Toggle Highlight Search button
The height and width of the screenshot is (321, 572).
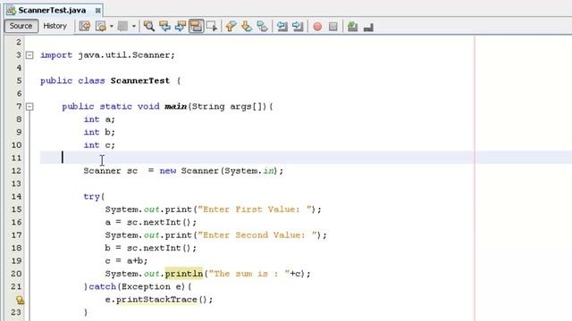[x=196, y=26]
